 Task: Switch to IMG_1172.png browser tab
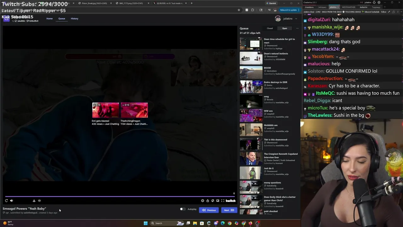coord(132,3)
